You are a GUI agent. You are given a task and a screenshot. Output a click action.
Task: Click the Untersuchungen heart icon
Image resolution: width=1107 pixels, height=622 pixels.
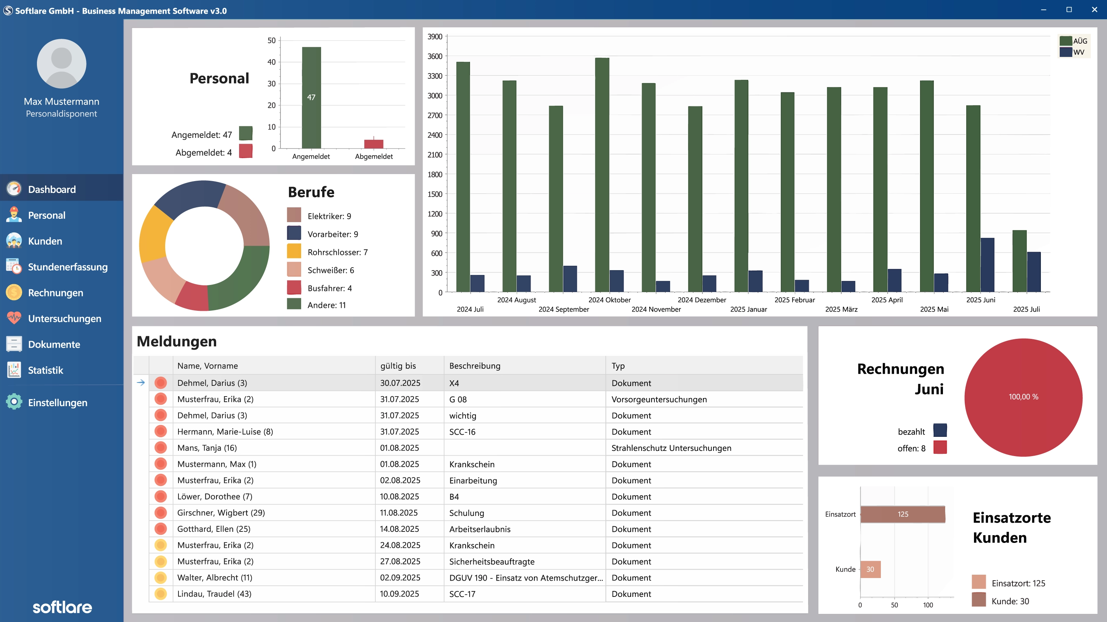[x=14, y=318]
